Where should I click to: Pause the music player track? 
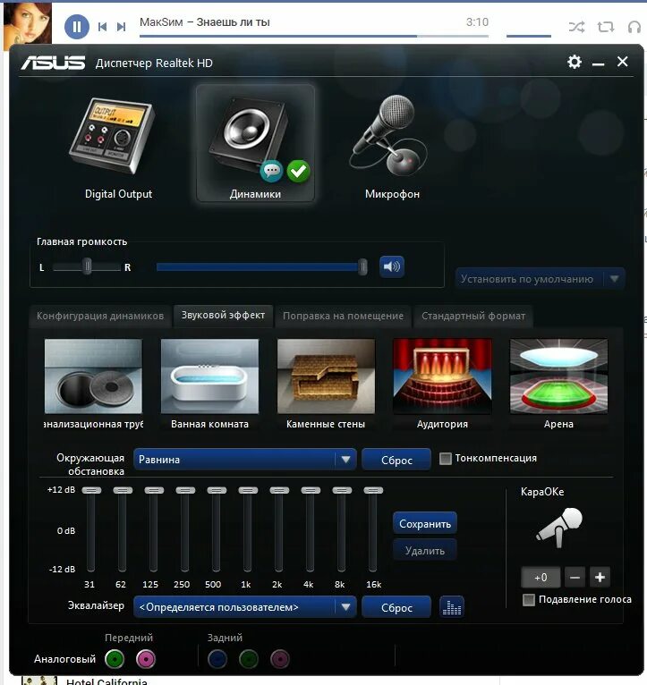click(x=77, y=27)
